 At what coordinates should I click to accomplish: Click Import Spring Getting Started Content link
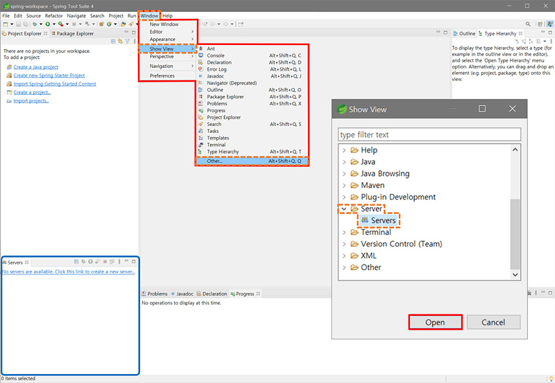pos(55,84)
